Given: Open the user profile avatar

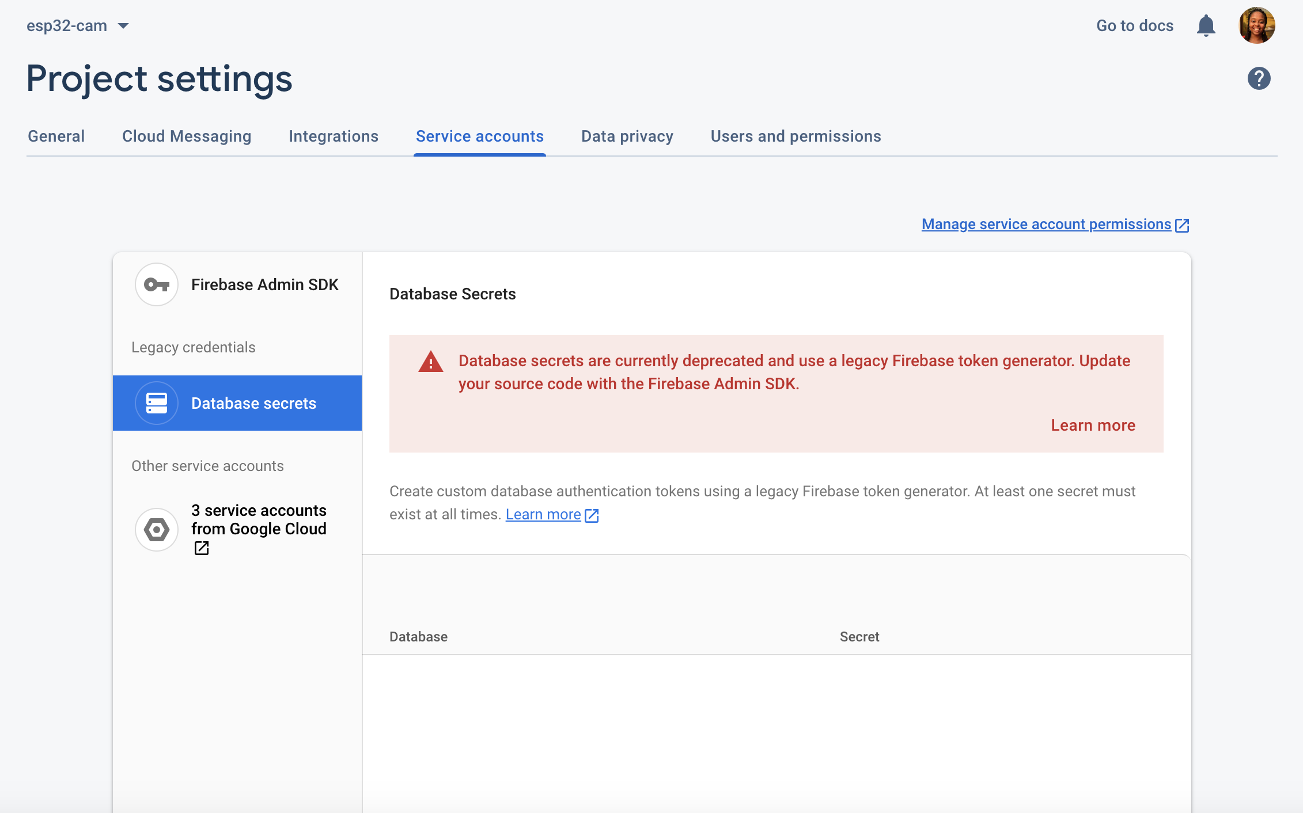Looking at the screenshot, I should click(1256, 25).
